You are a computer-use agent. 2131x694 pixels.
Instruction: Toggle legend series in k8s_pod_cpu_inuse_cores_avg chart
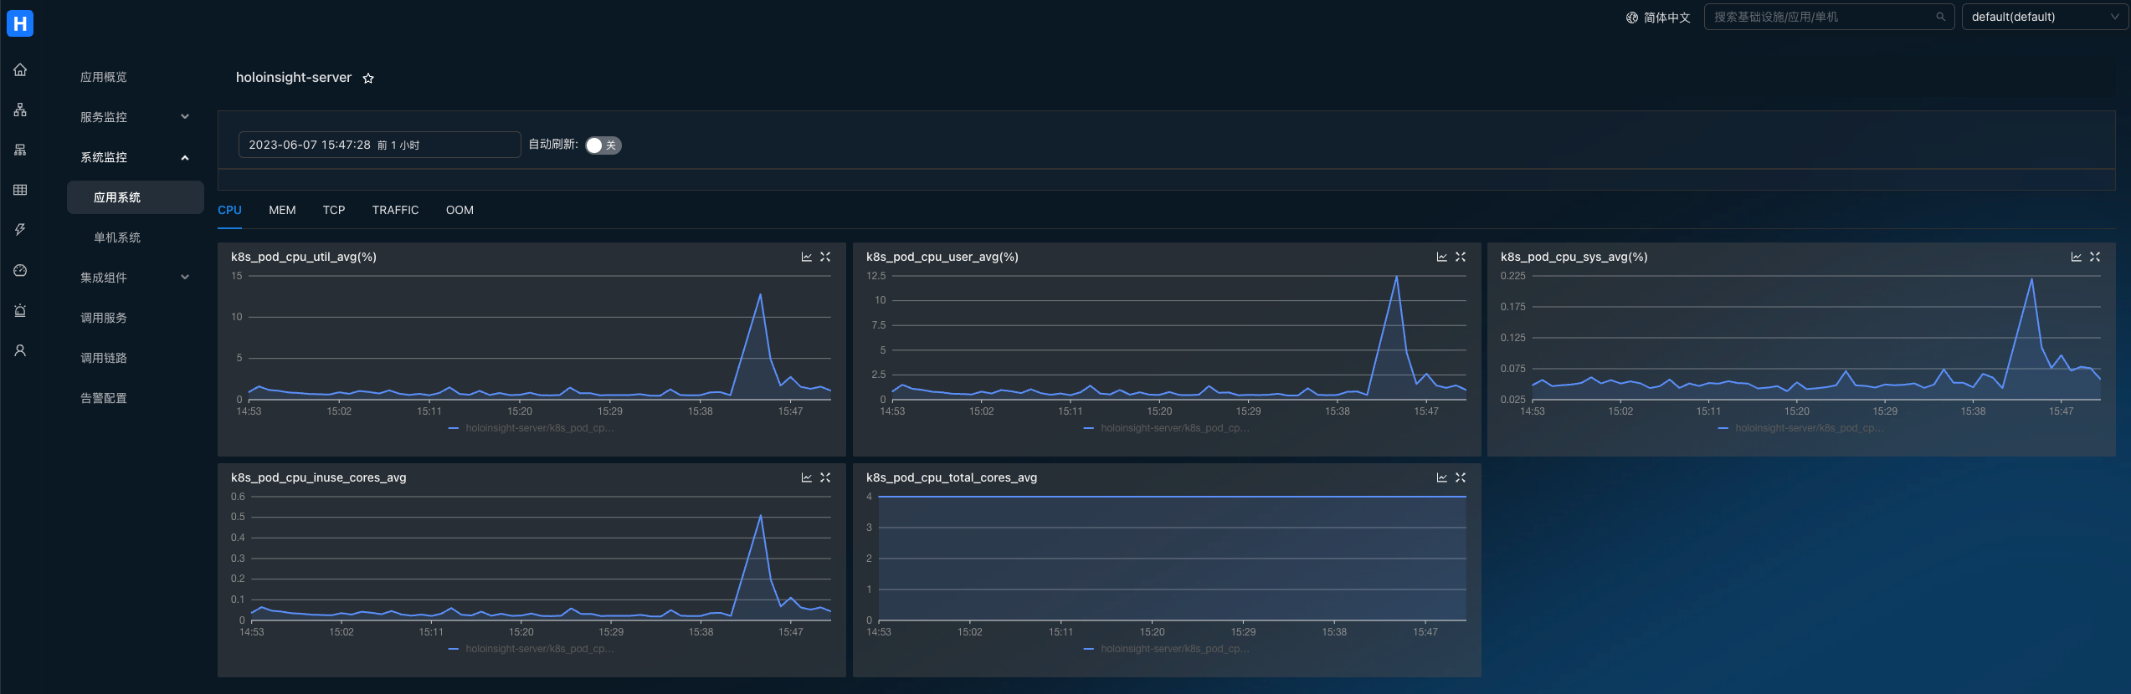point(531,649)
